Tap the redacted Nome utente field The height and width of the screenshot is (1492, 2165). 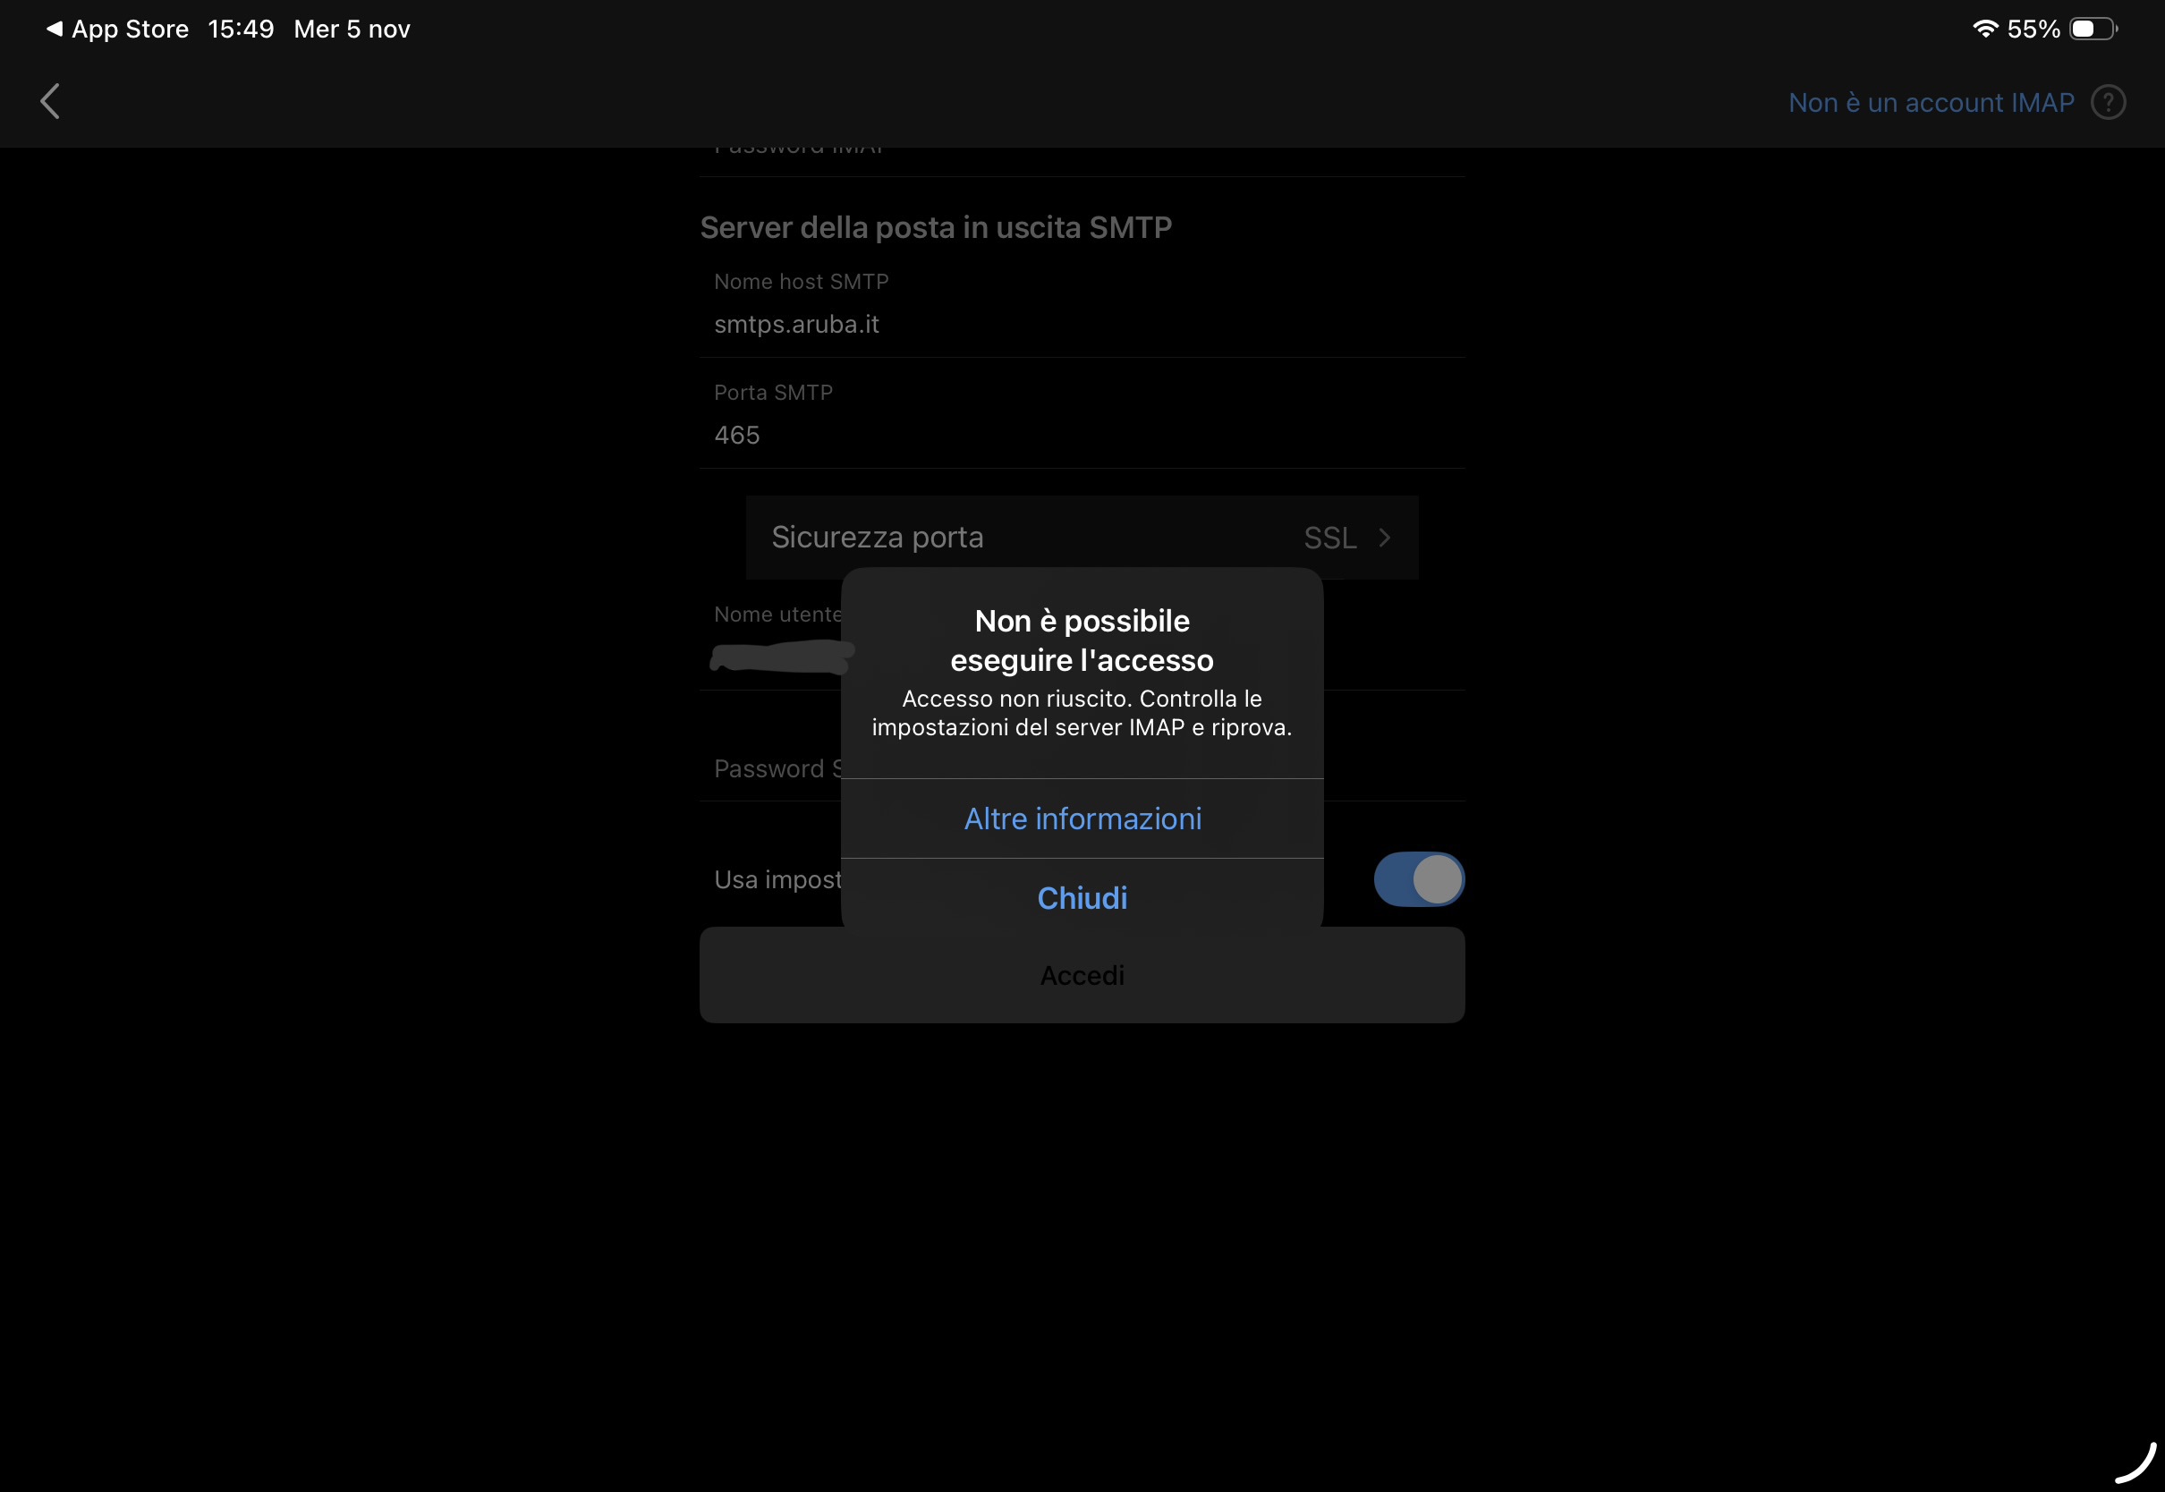(1082, 645)
